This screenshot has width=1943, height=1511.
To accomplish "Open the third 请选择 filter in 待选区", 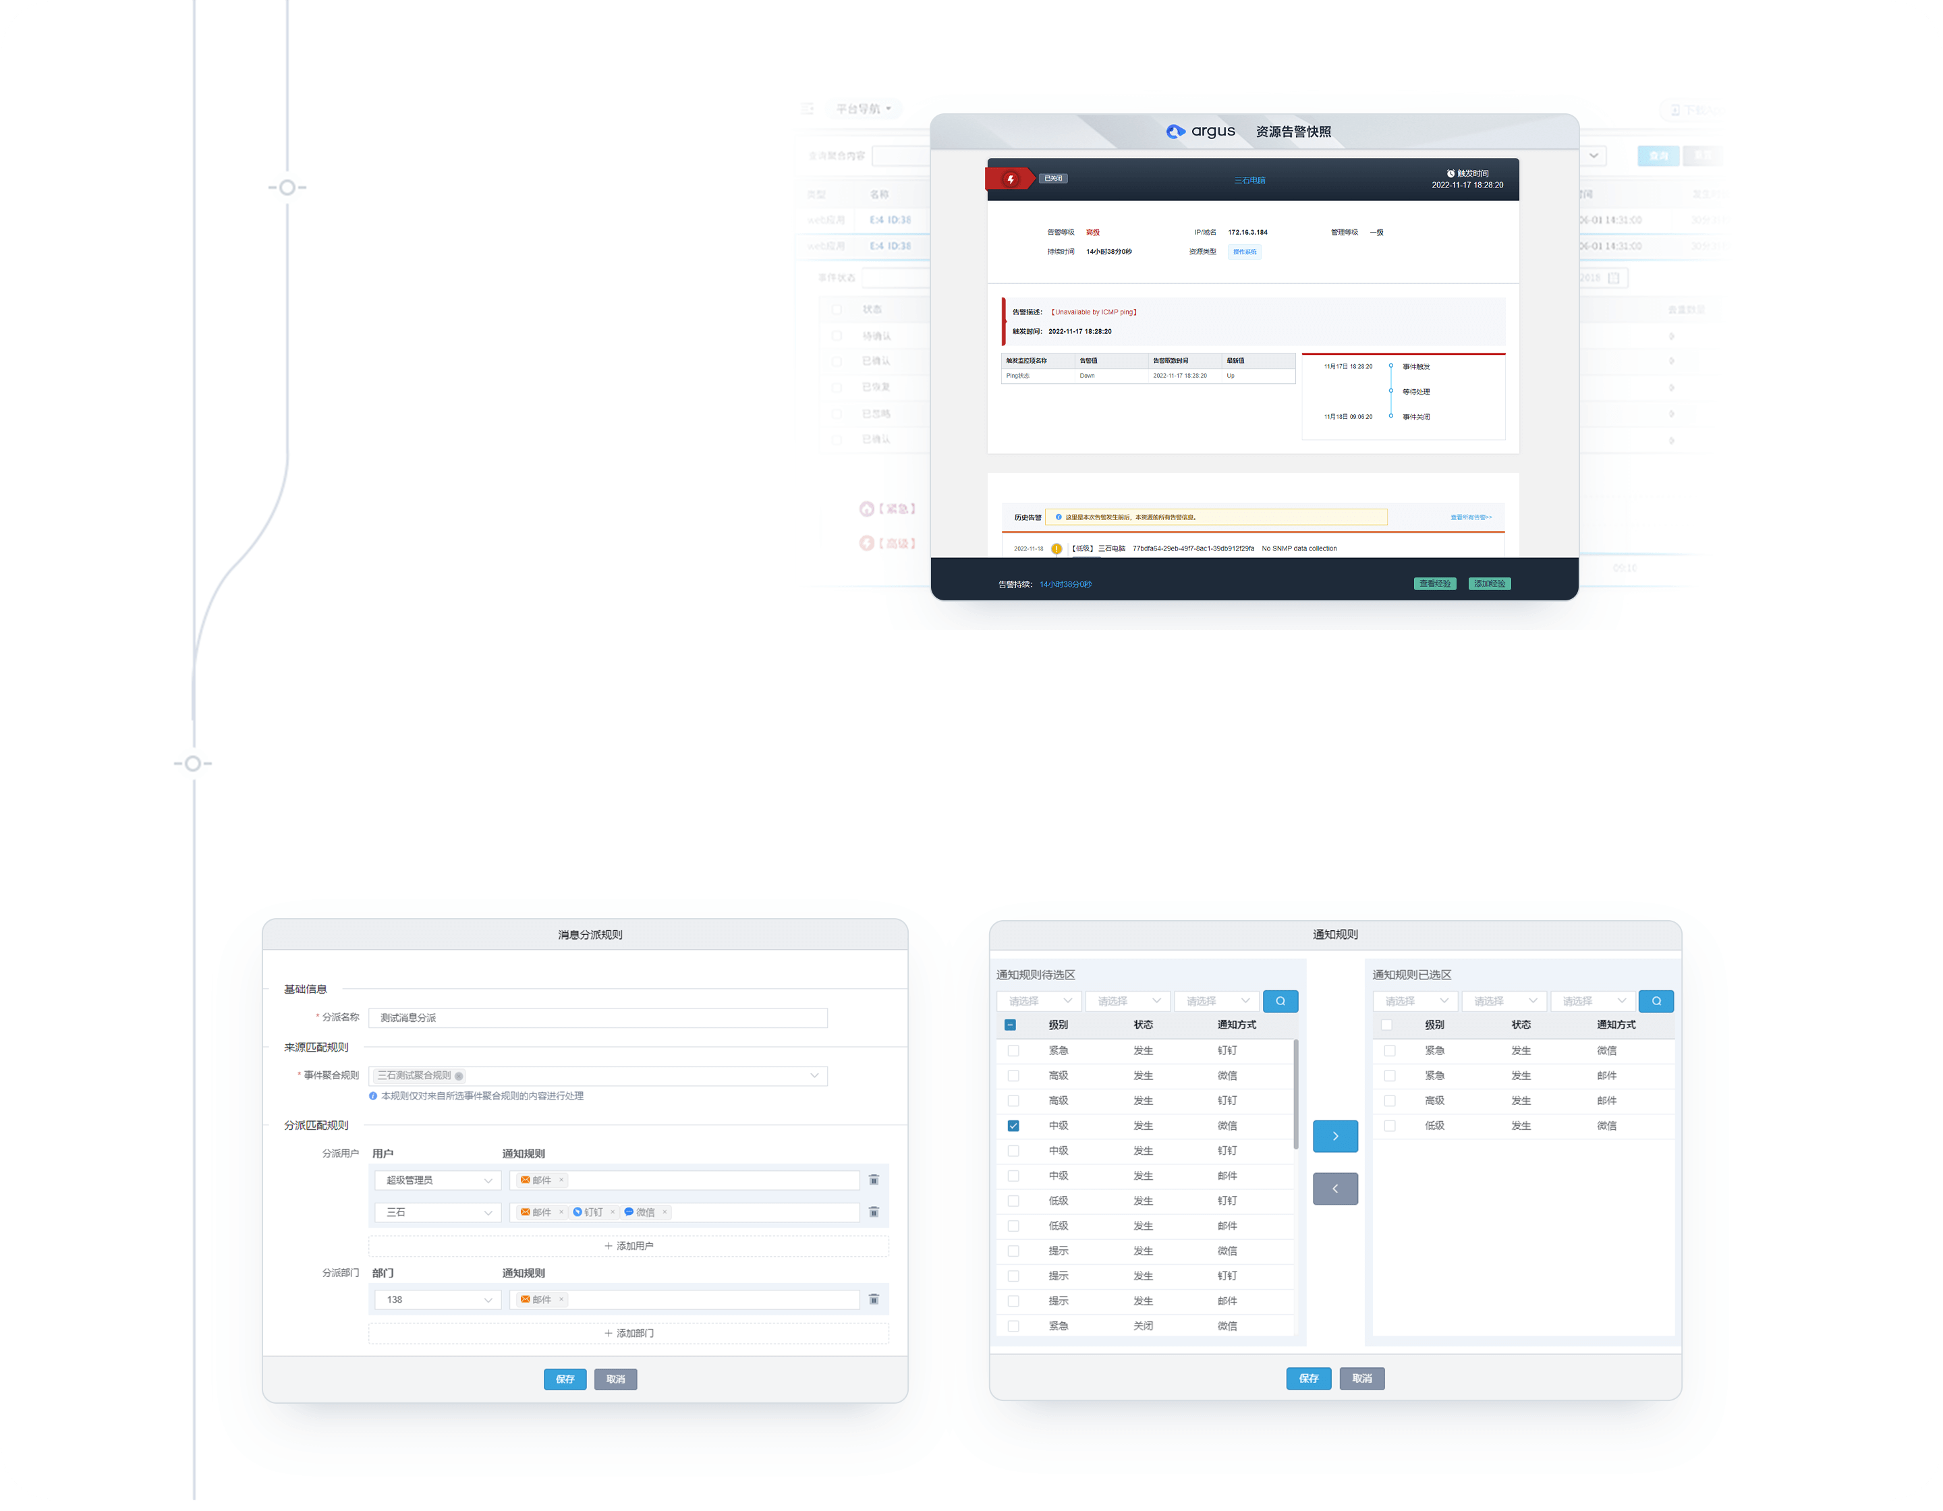I will [x=1216, y=1002].
